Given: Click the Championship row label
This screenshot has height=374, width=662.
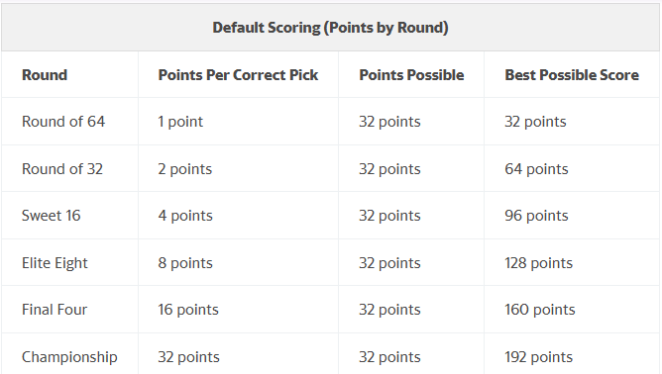Looking at the screenshot, I should tap(69, 357).
